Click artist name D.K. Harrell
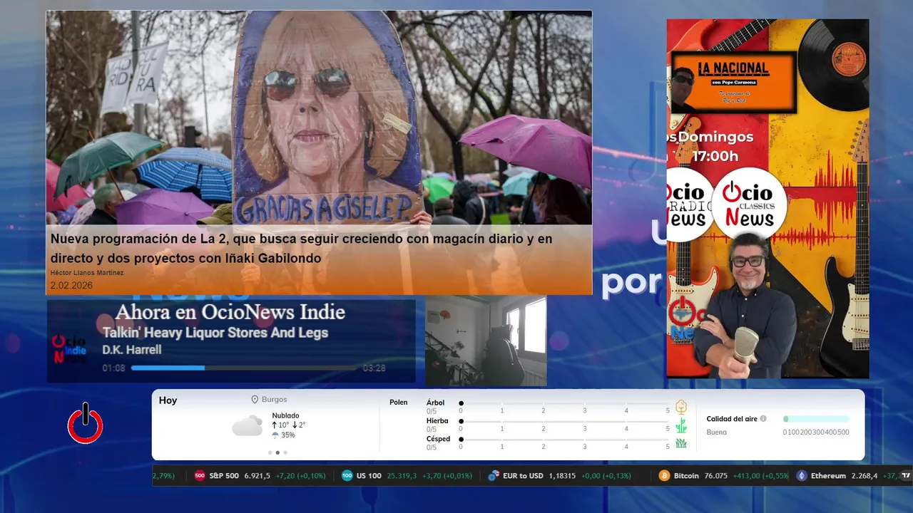Viewport: 913px width, 513px height. coord(132,350)
